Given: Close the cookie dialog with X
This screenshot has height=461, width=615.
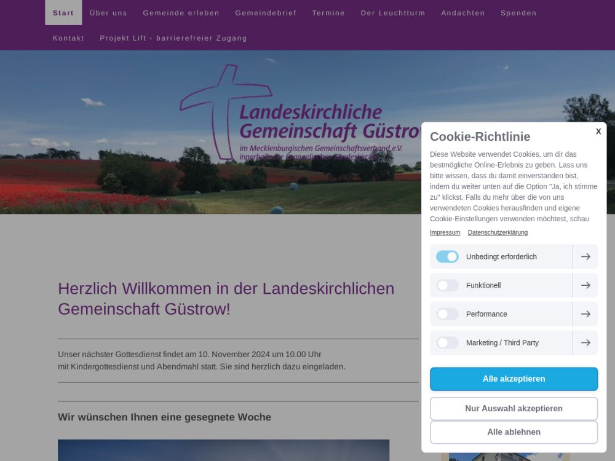Looking at the screenshot, I should (598, 132).
